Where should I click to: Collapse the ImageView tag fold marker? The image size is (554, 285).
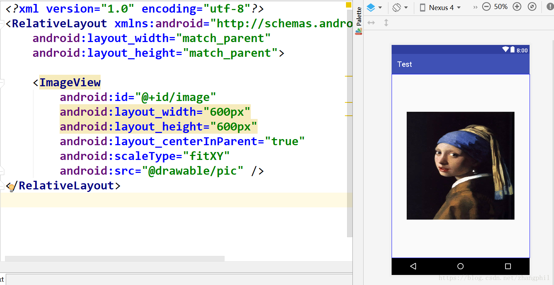[x=1, y=83]
